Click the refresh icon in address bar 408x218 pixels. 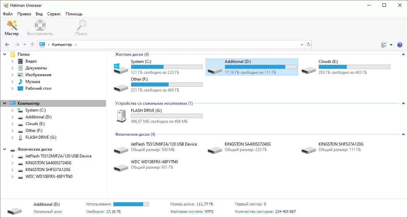[x=308, y=45]
